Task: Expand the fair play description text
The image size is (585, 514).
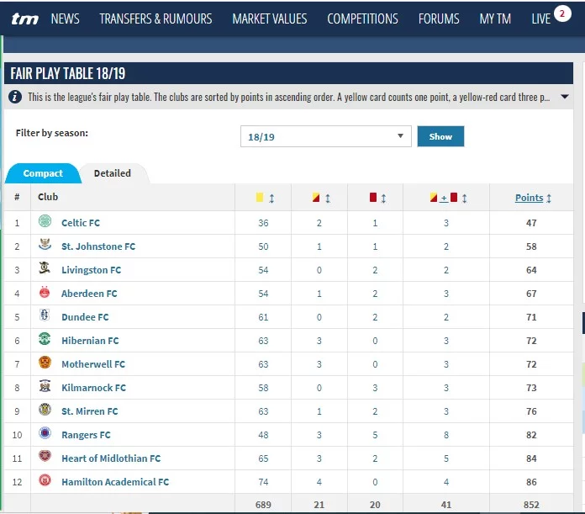Action: click(x=565, y=98)
